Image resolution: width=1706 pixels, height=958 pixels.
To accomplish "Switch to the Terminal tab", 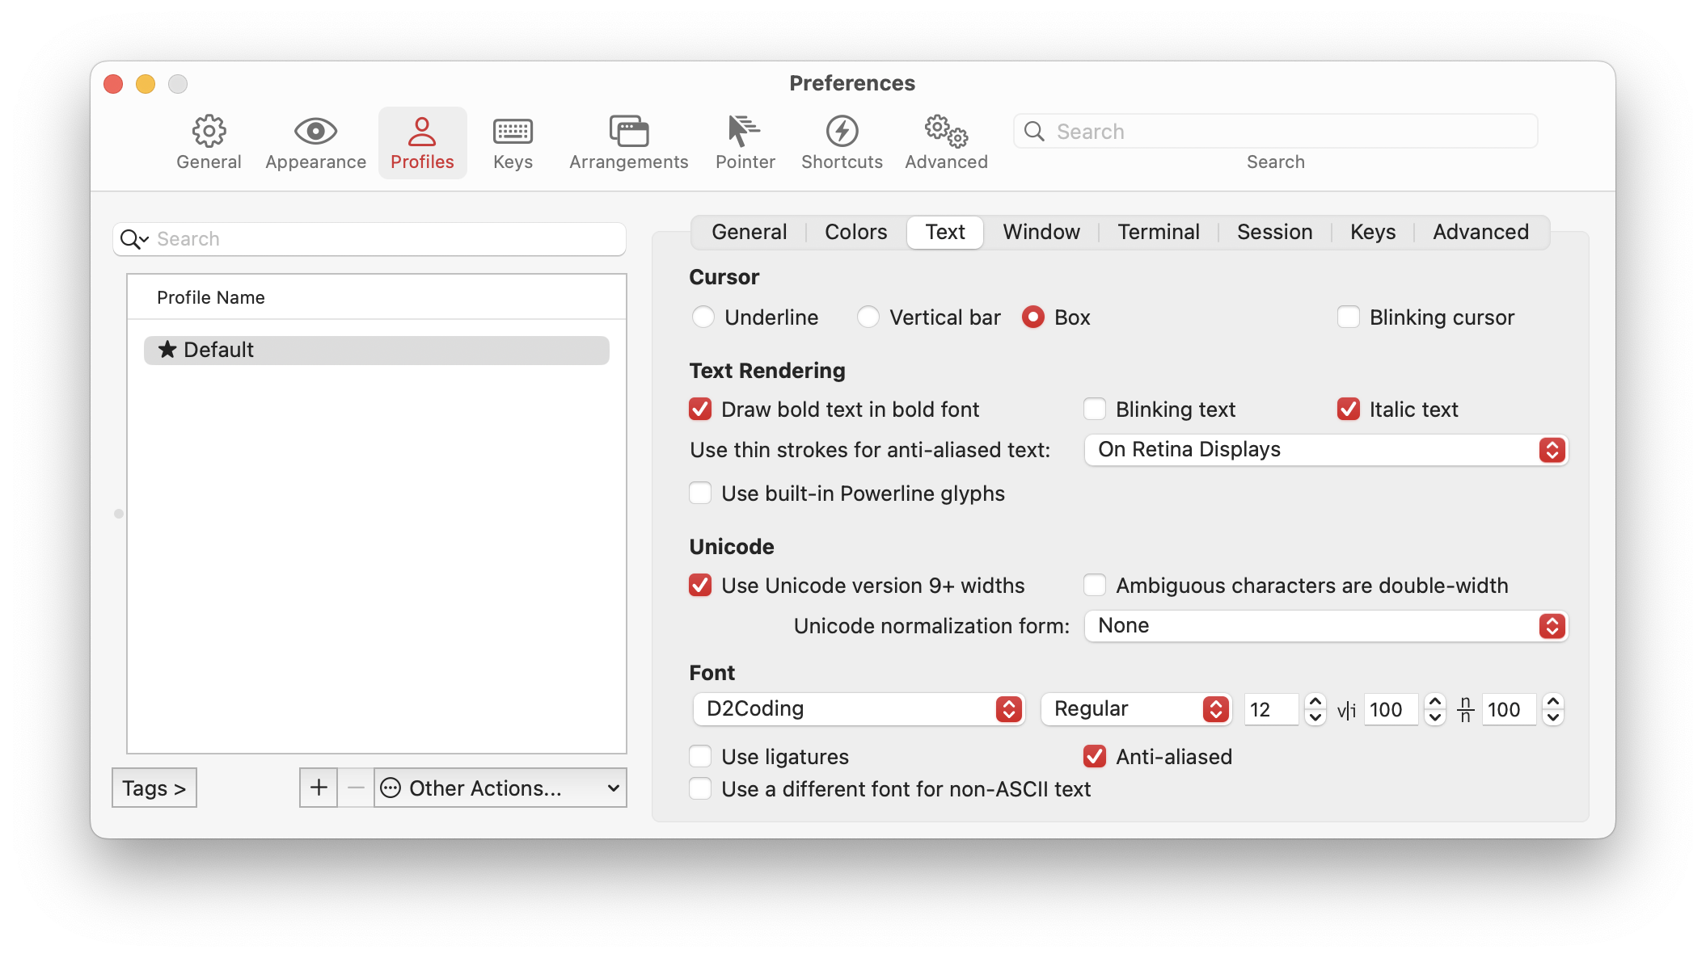I will [1158, 232].
